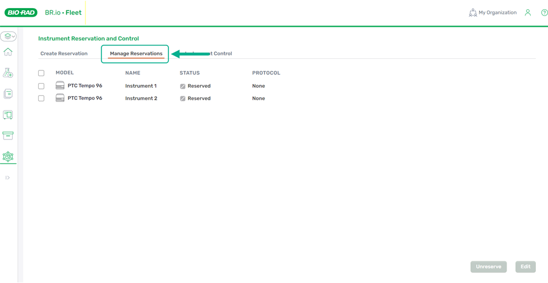Click the help question mark icon

tap(544, 13)
